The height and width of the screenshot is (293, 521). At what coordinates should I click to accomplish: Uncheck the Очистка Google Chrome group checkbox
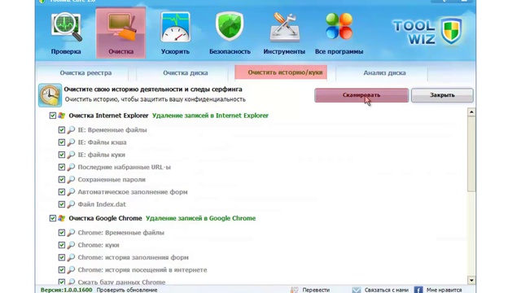52,218
